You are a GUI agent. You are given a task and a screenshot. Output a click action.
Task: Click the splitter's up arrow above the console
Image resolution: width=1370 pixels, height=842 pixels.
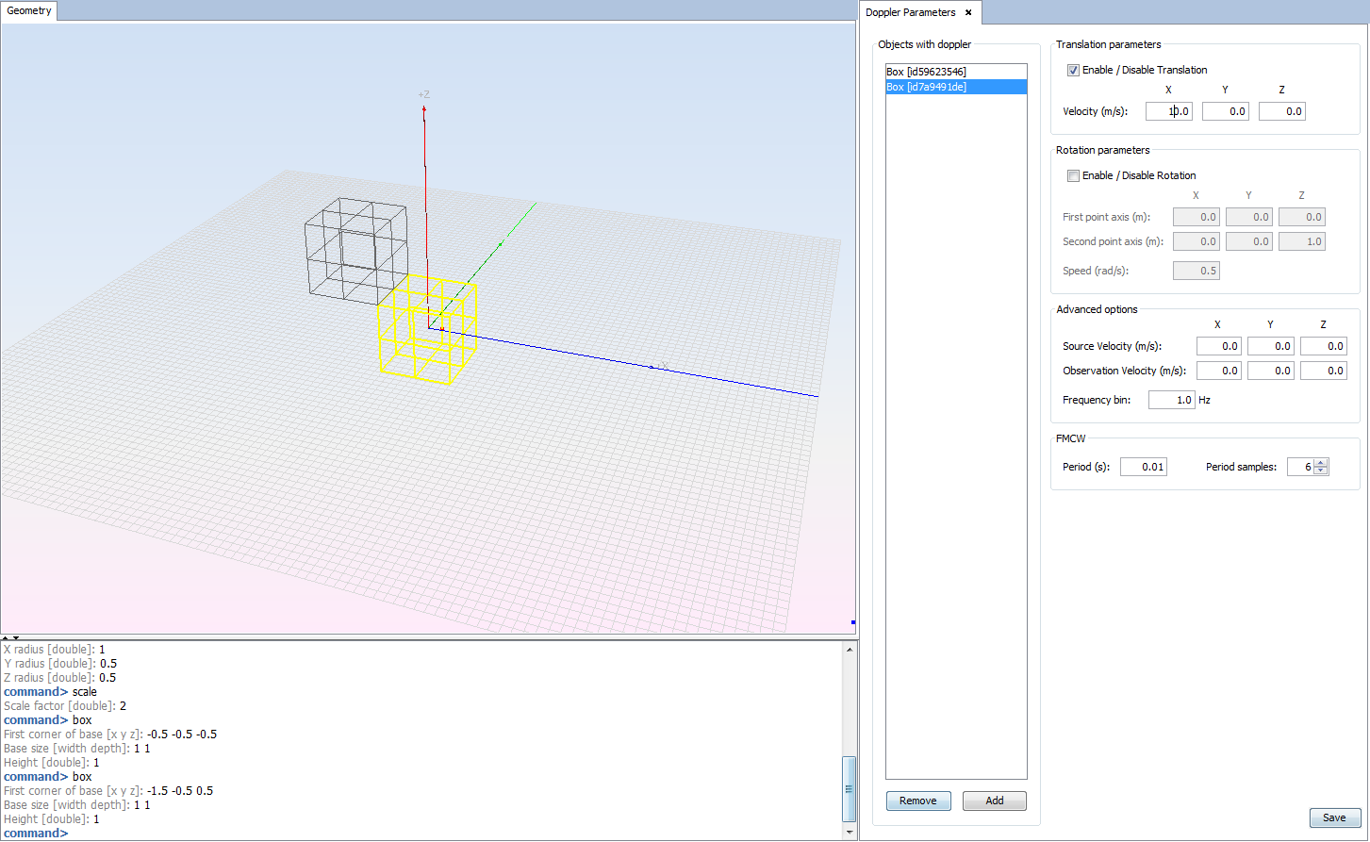(x=6, y=638)
